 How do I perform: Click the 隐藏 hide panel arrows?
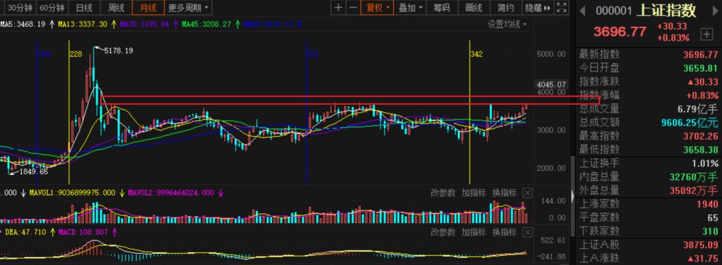[x=538, y=7]
